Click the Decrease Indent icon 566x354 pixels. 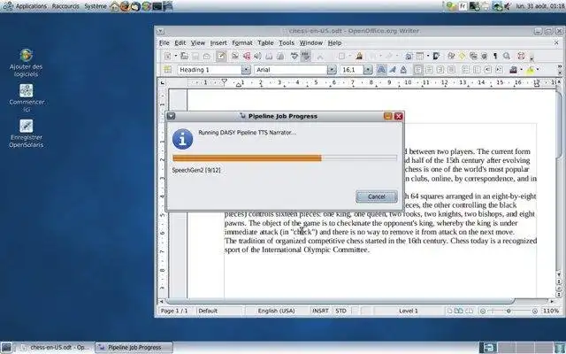pos(487,69)
